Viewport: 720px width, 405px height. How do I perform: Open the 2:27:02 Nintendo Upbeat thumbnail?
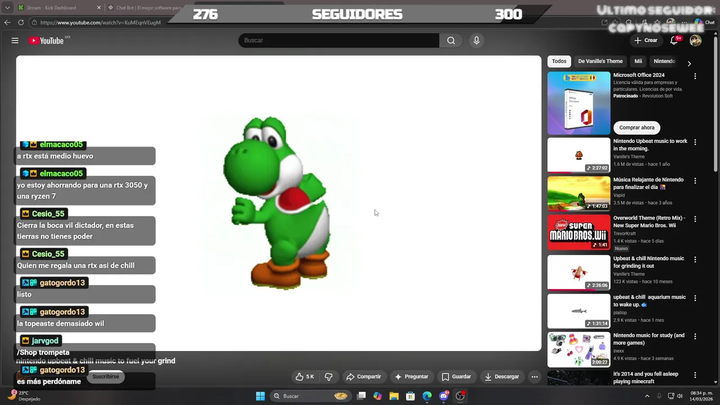click(579, 155)
